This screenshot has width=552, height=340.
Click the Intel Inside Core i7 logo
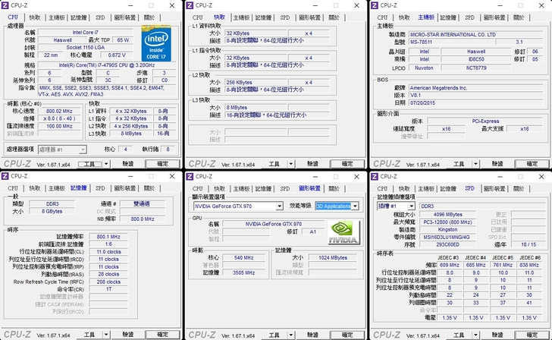point(156,43)
